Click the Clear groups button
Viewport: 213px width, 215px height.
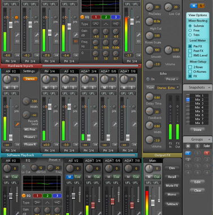tap(197, 191)
